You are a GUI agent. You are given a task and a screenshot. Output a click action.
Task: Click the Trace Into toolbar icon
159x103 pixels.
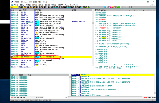pos(39,7)
